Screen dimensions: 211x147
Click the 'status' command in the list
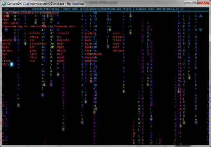[x=118, y=37]
